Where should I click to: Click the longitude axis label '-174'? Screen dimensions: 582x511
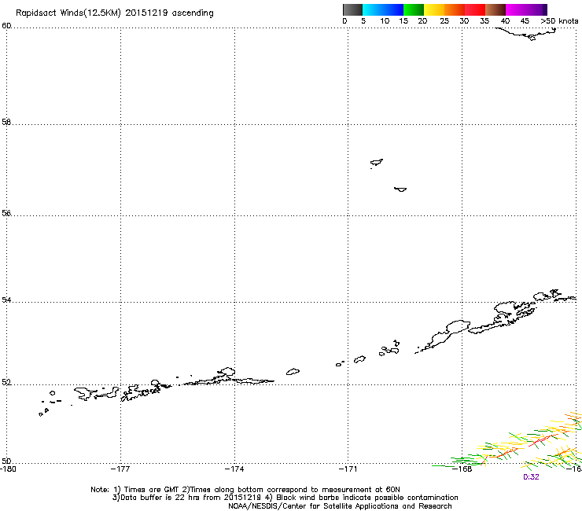coord(234,469)
